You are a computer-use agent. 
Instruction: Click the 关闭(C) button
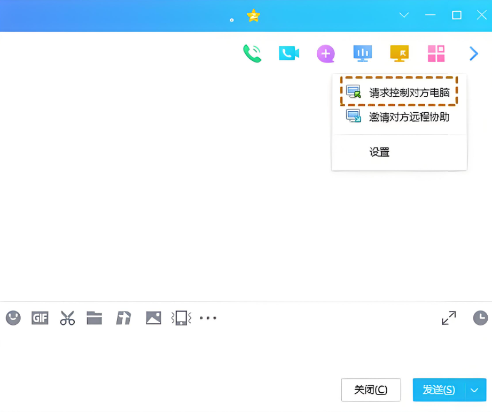(371, 390)
